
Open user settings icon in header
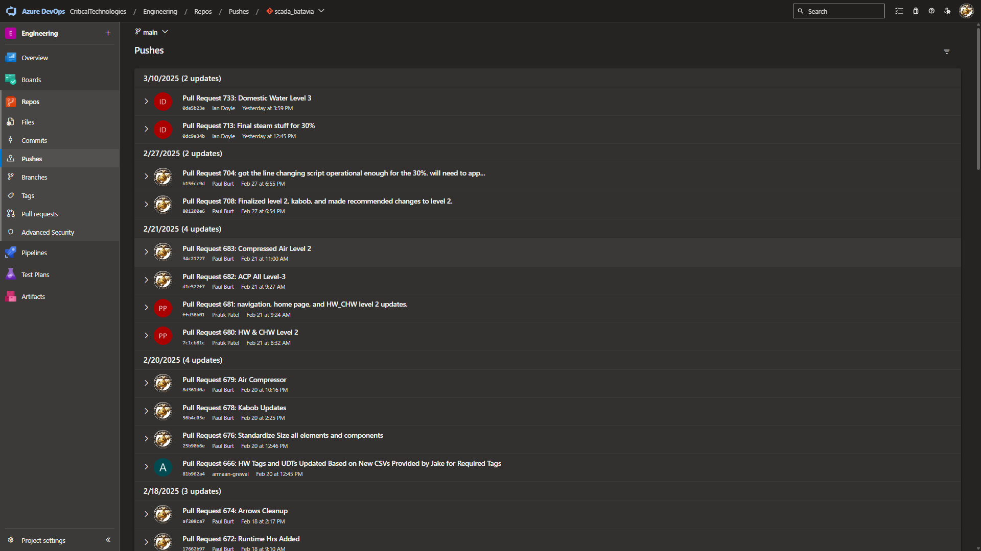[947, 11]
